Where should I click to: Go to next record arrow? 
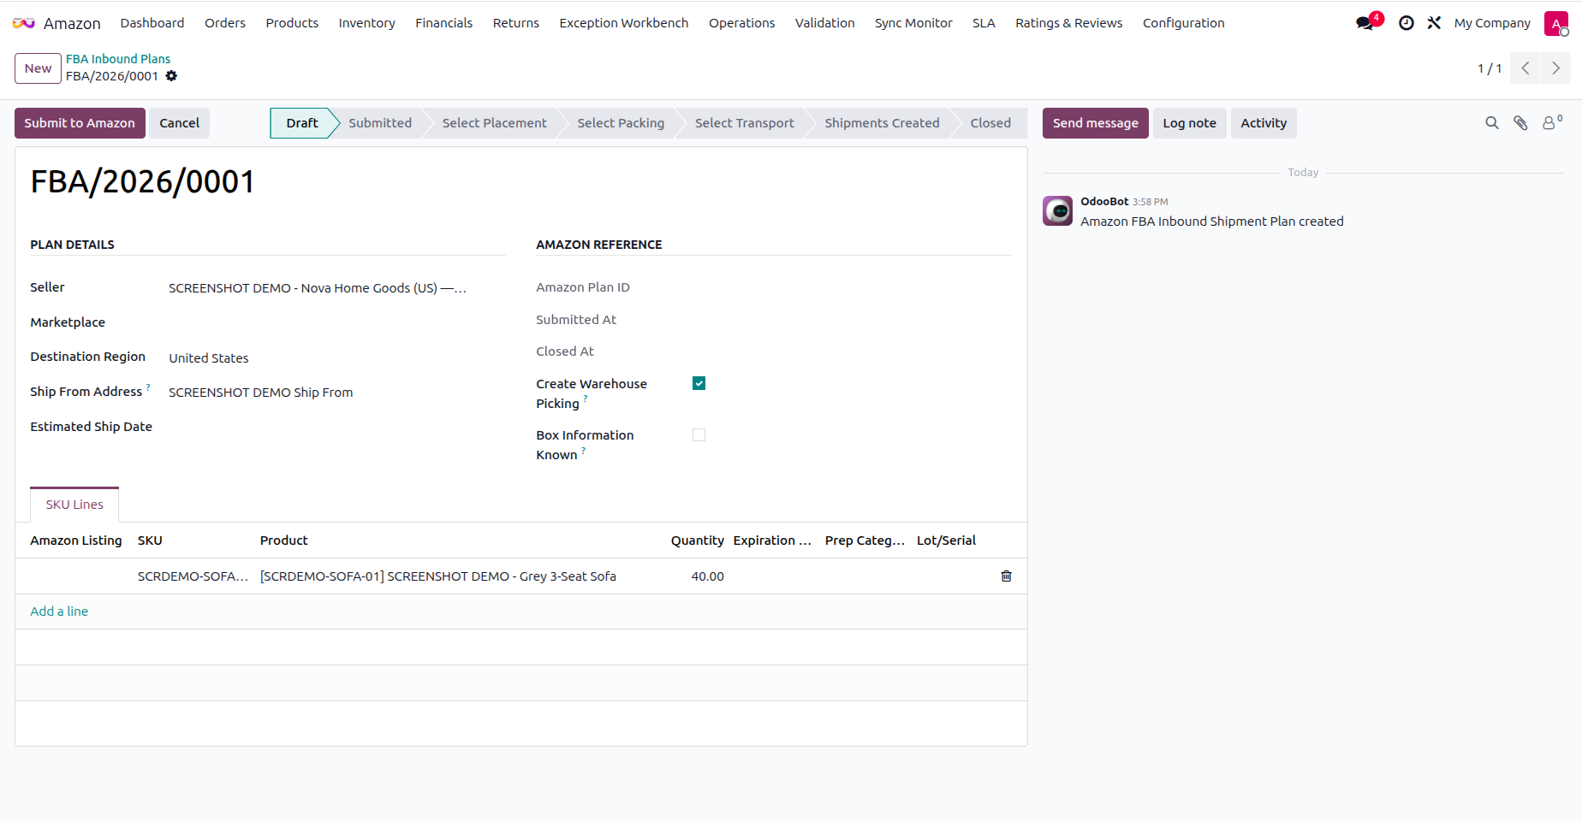click(1555, 68)
